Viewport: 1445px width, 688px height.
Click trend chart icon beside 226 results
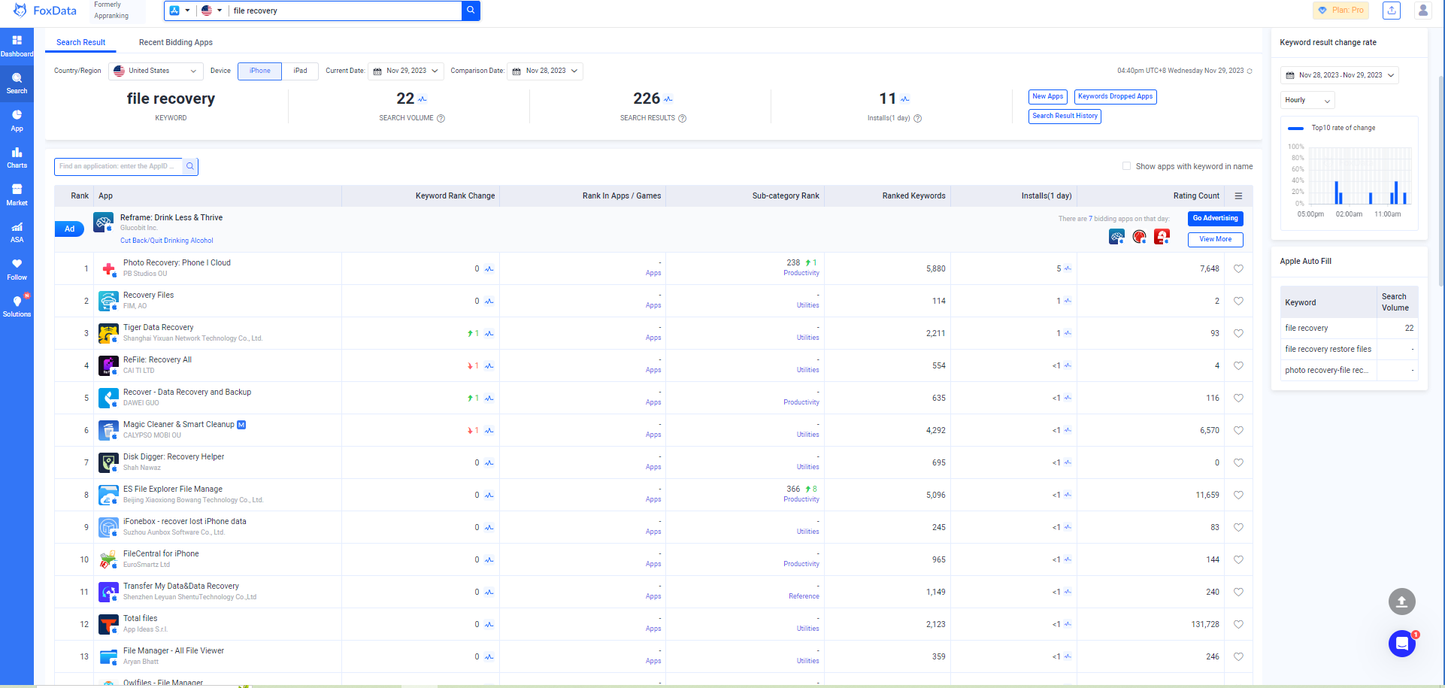(x=668, y=99)
